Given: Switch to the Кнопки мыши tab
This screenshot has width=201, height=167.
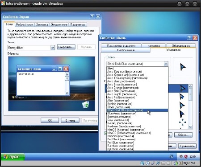Looking at the screenshot, I should [126, 50].
